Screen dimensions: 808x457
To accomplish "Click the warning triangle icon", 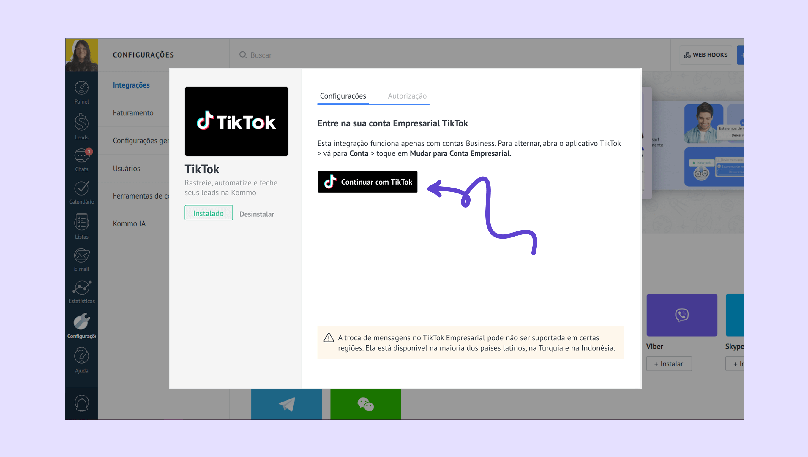I will tap(328, 338).
